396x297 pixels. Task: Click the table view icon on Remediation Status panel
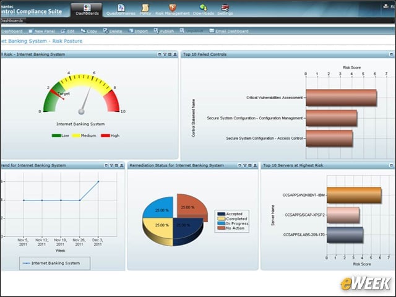pos(250,165)
